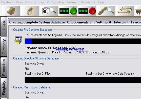The image size is (141, 99).
Task: Open the Configuration menu
Action: (55, 2)
